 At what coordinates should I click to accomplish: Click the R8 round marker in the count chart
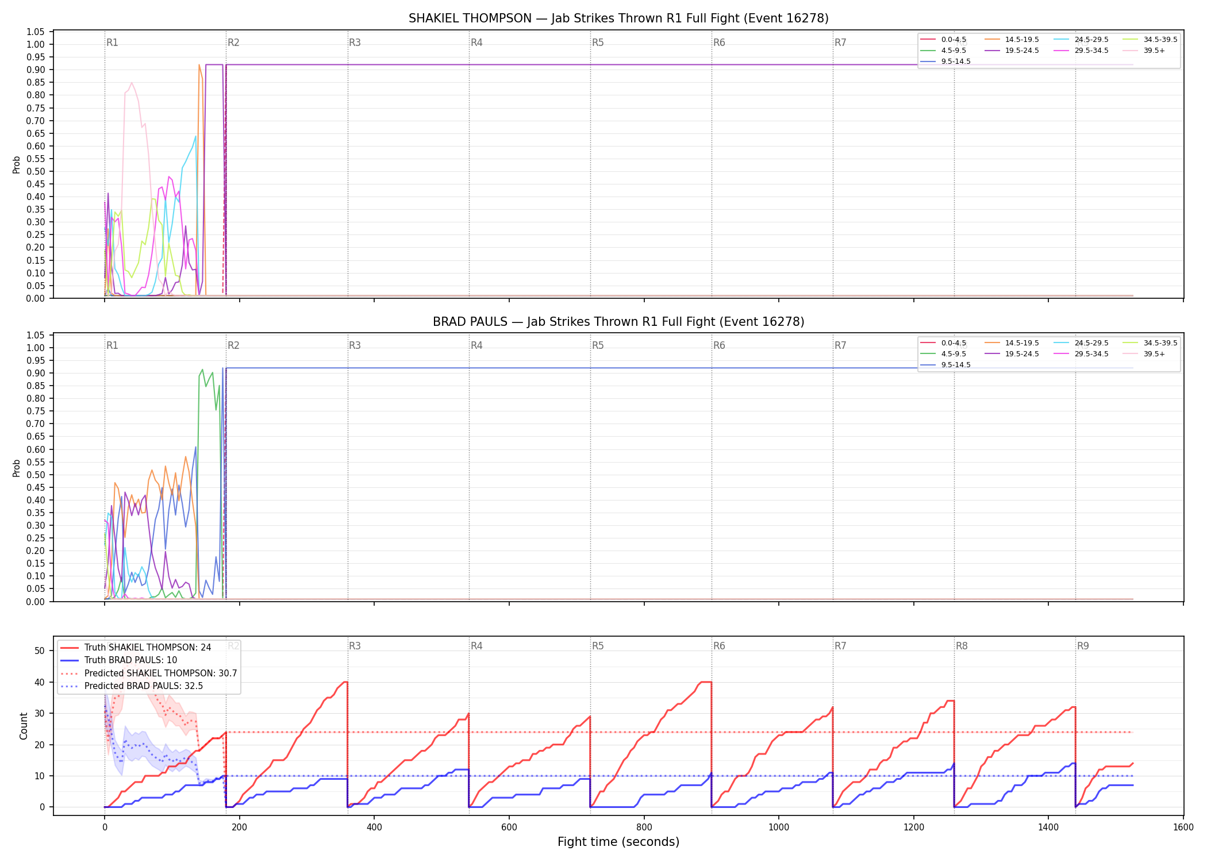[x=962, y=646]
